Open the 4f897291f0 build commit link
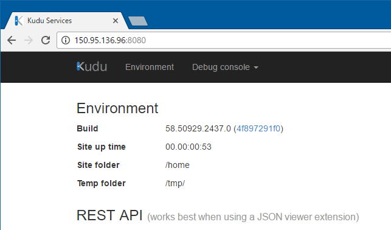 [258, 128]
